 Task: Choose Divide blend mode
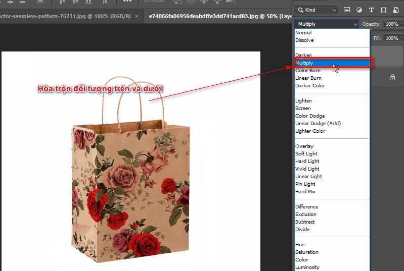pyautogui.click(x=332, y=229)
